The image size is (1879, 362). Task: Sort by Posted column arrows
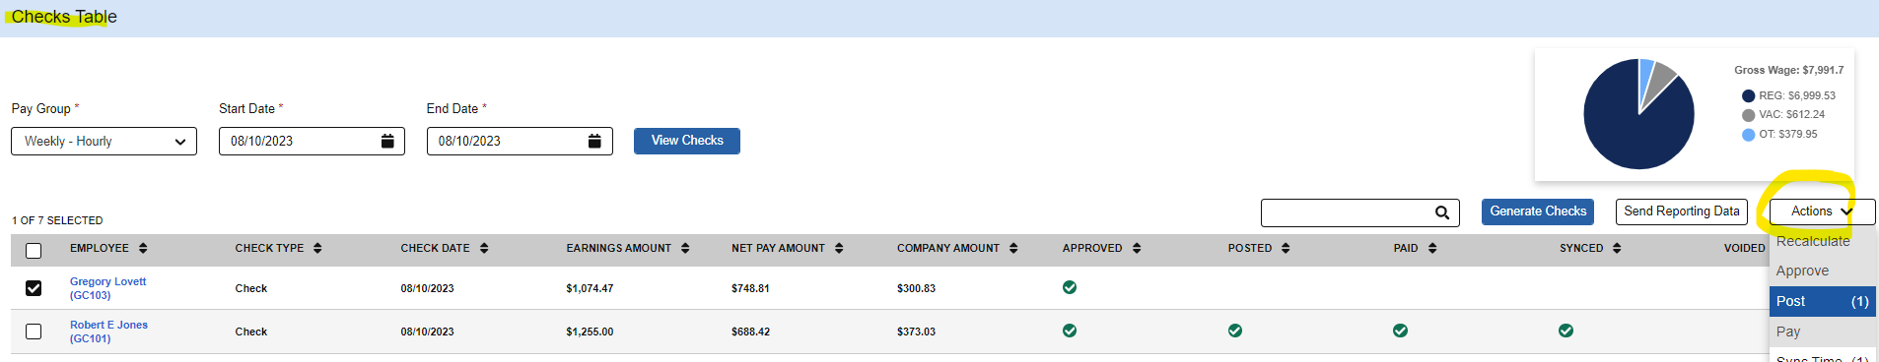tap(1286, 249)
